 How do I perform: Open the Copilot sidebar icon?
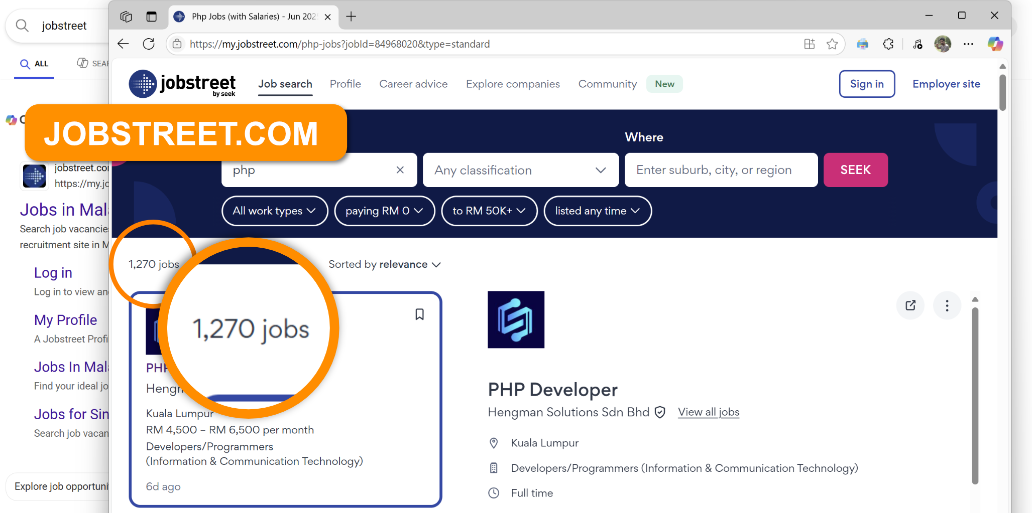pos(995,44)
